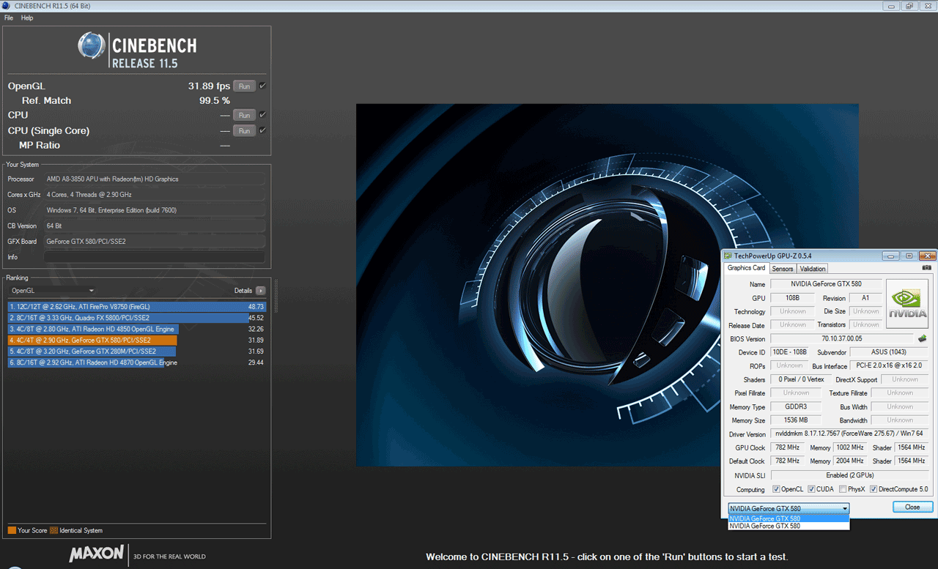
Task: Run the CPU (Single Core) benchmark
Action: [244, 130]
